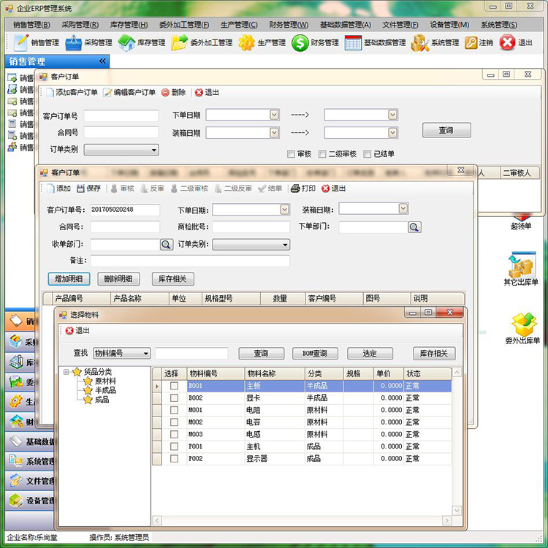Click the 增加明细 button
This screenshot has height=548, width=548.
pyautogui.click(x=69, y=278)
